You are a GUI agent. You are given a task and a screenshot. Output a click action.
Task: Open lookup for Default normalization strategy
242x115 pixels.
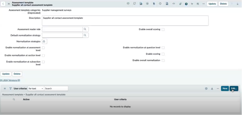click(x=86, y=35)
